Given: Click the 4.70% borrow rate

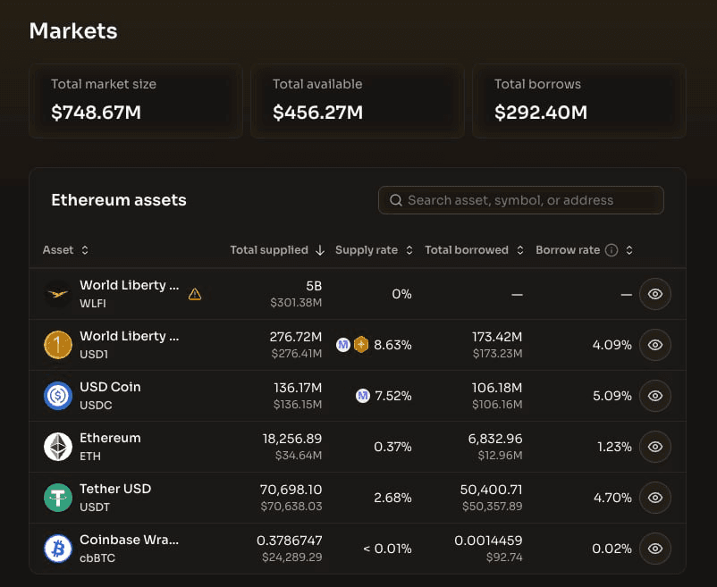Looking at the screenshot, I should [x=612, y=498].
